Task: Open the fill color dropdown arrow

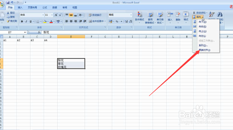Action: coord(48,22)
